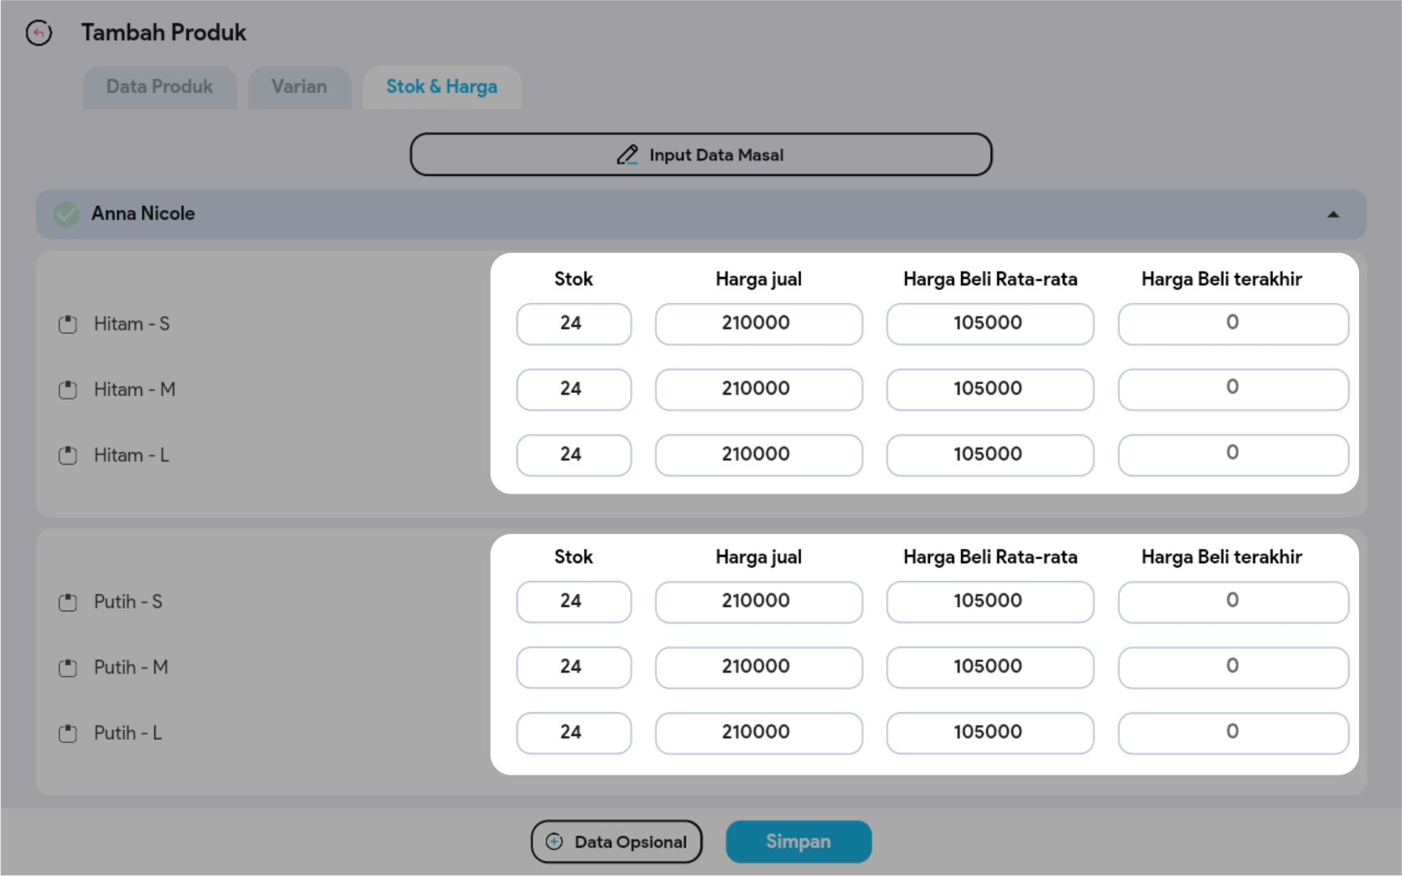Image resolution: width=1402 pixels, height=876 pixels.
Task: Click the plus icon in Data Opsional
Action: (555, 842)
